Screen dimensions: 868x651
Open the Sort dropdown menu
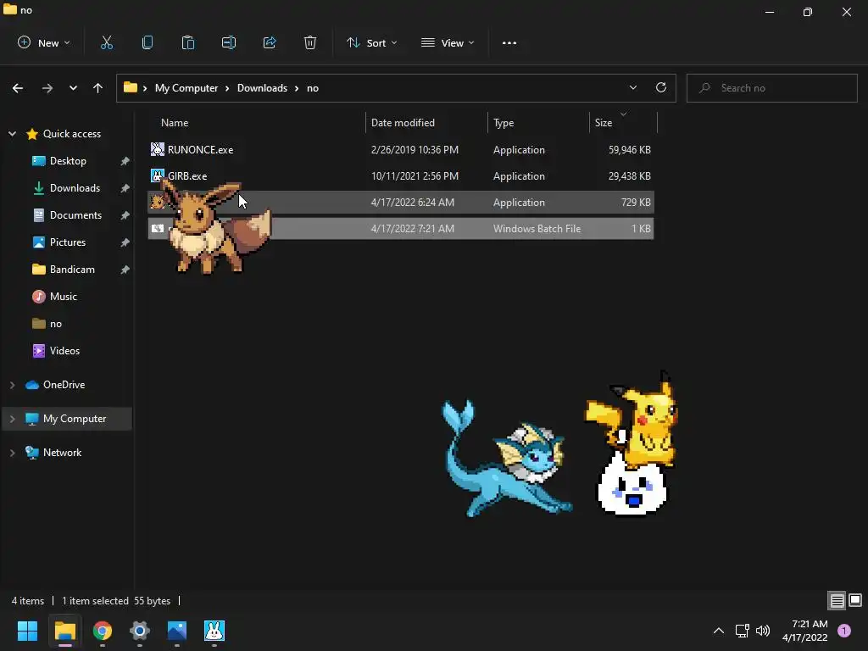click(x=372, y=42)
